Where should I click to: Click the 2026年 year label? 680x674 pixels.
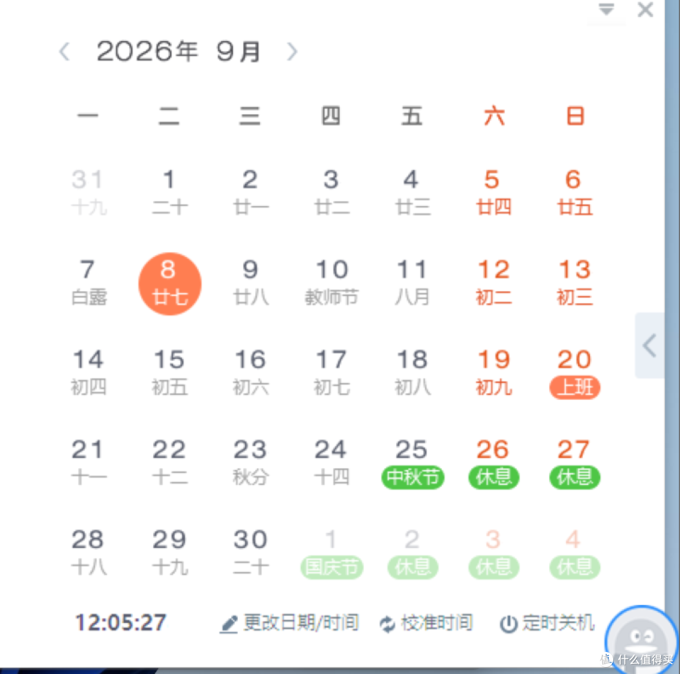pos(147,51)
